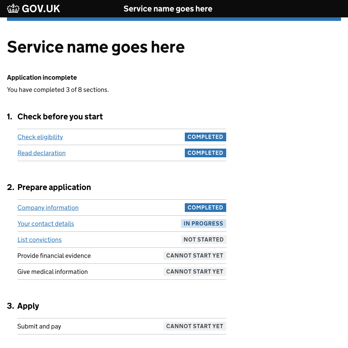
Task: Click the main page heading 'Service name goes here'
Action: (x=96, y=47)
